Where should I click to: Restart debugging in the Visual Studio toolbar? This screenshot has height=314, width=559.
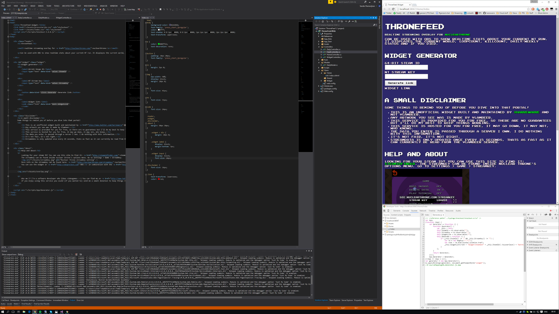104,9
